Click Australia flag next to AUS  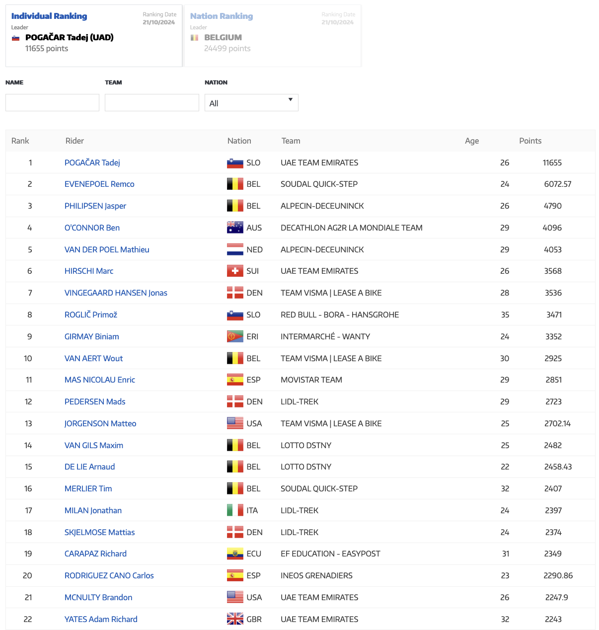tap(235, 228)
